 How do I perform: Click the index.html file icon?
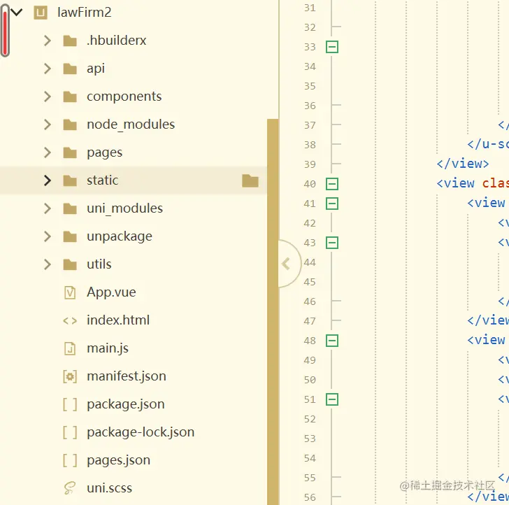70,321
